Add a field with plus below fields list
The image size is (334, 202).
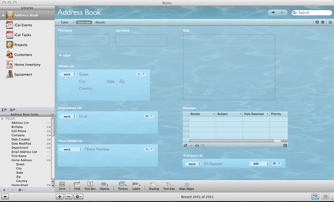click(4, 190)
